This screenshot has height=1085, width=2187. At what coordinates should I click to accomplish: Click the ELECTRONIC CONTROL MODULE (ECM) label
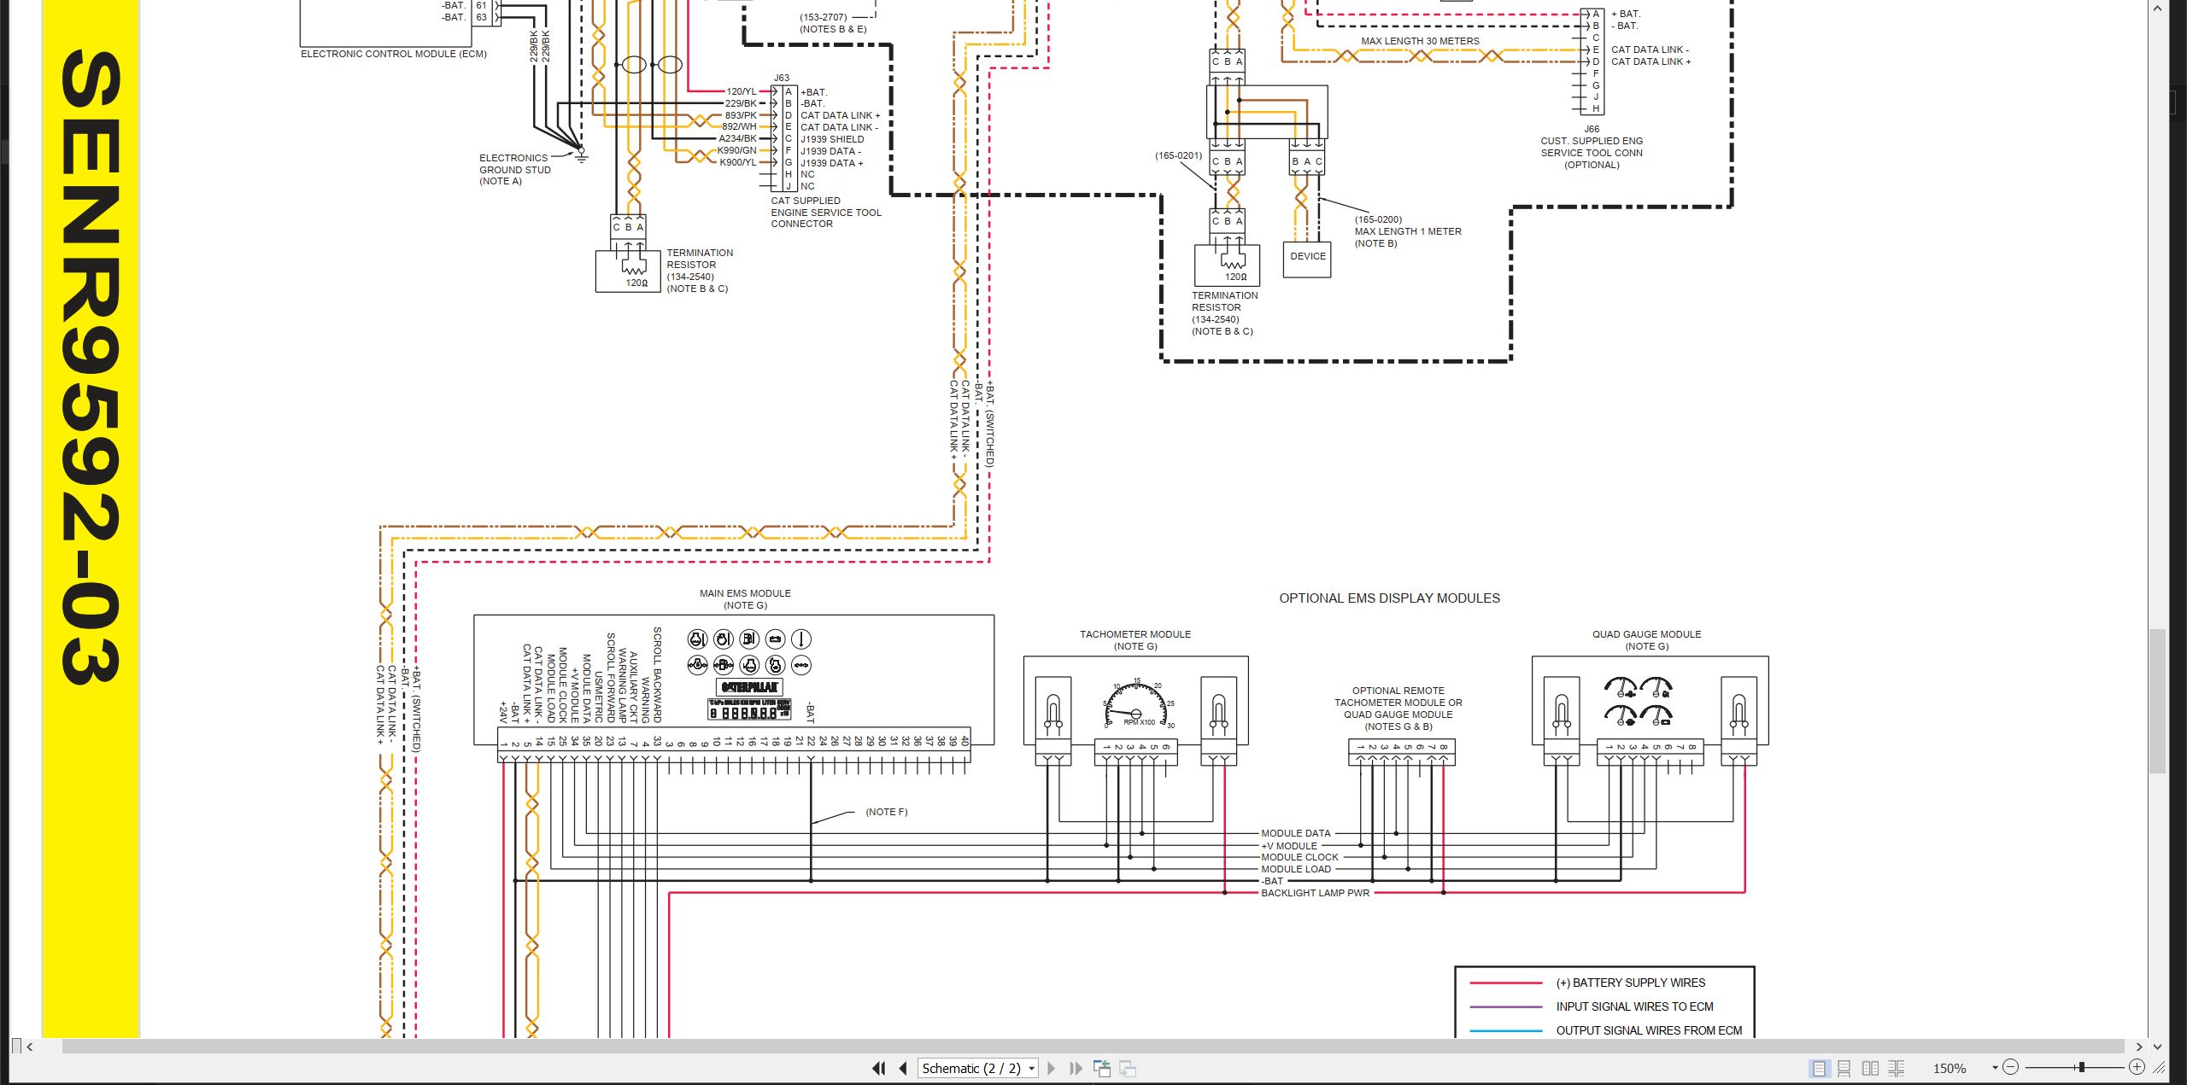coord(394,54)
